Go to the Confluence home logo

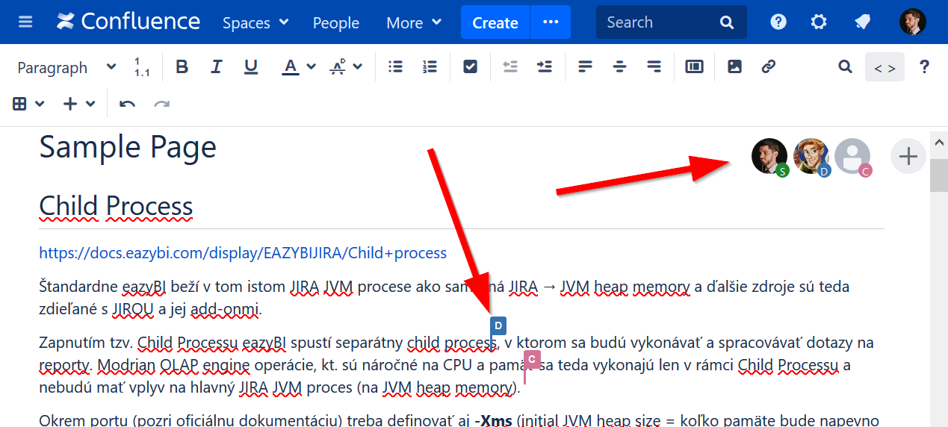pyautogui.click(x=128, y=22)
